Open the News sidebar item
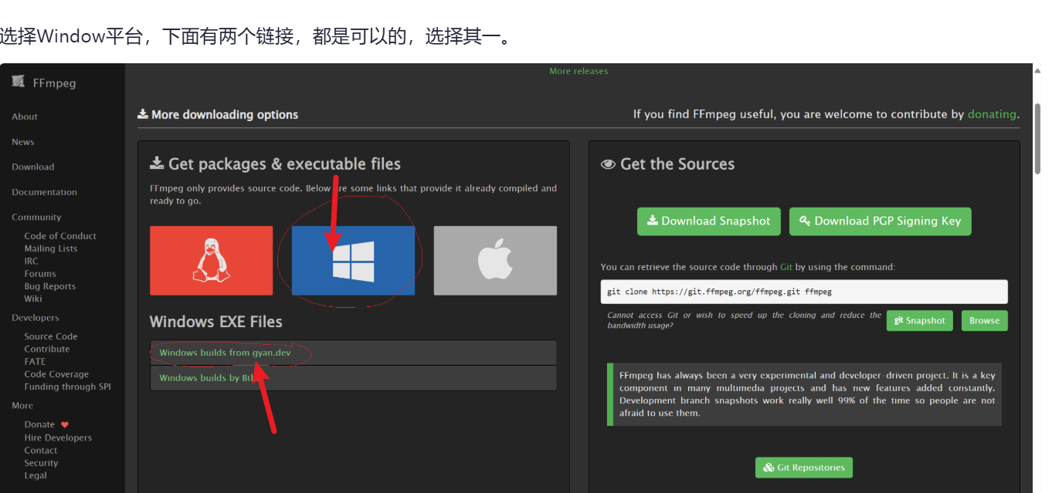This screenshot has height=493, width=1052. pyautogui.click(x=23, y=142)
